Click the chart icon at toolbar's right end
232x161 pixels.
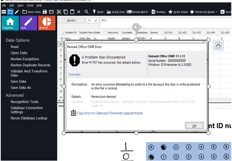(x=222, y=12)
